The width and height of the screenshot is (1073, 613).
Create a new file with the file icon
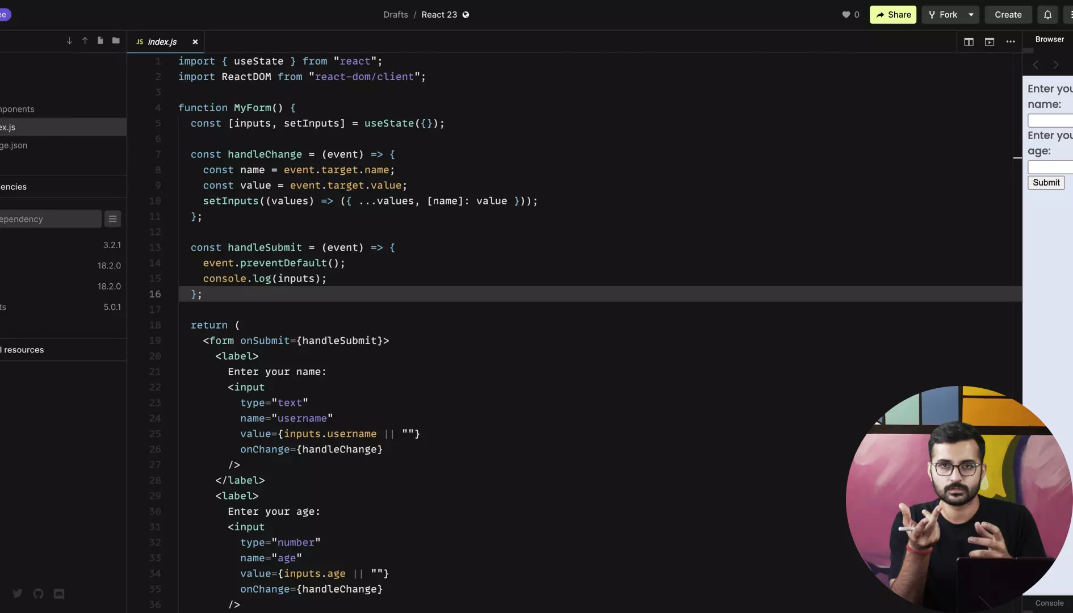(100, 41)
